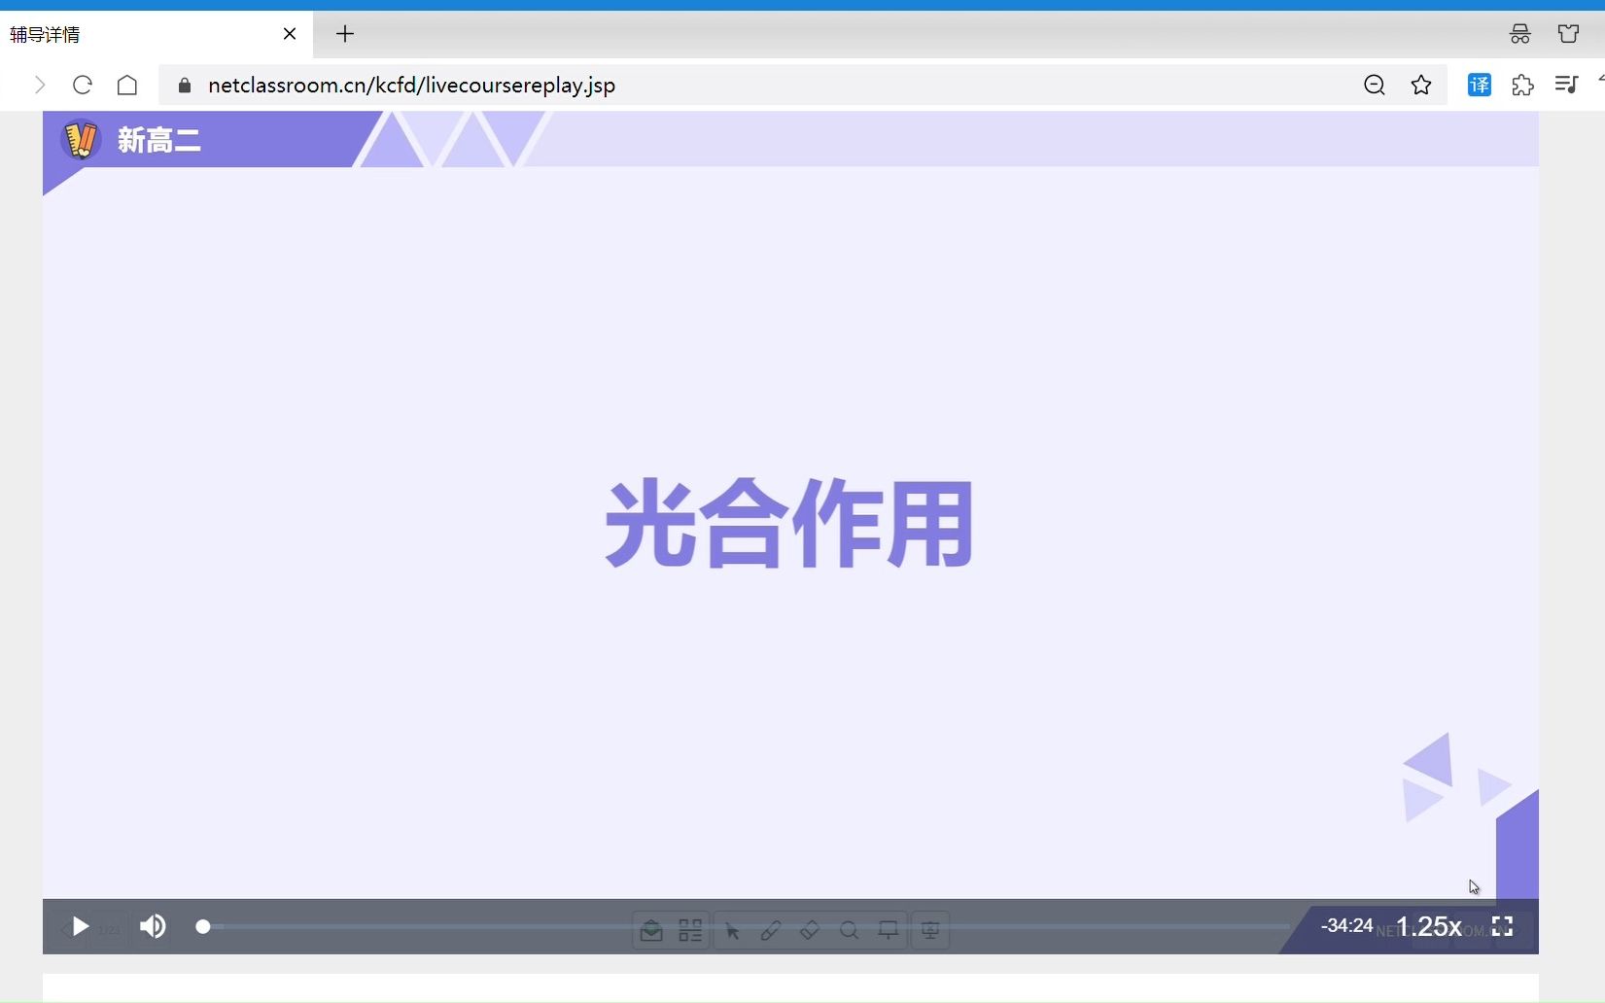Open a new browser tab
This screenshot has width=1605, height=1003.
pyautogui.click(x=345, y=34)
